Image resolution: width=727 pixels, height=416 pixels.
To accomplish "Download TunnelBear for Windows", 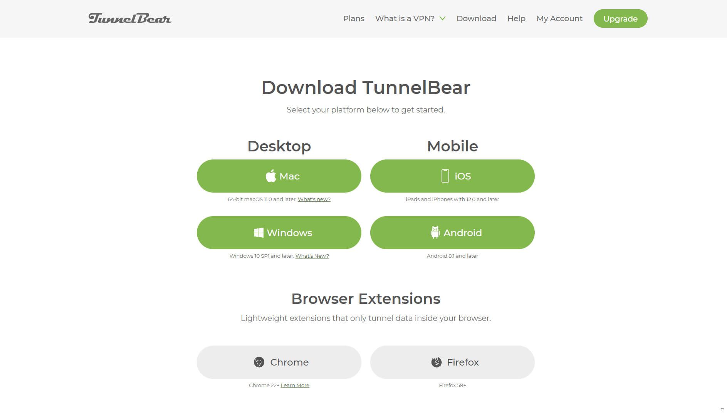I will pyautogui.click(x=279, y=233).
